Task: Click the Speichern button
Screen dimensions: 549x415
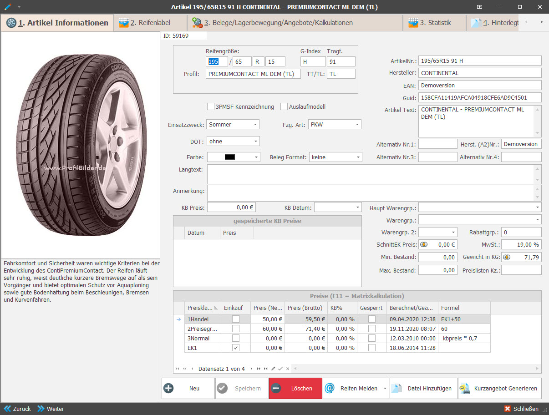Action: pos(242,388)
